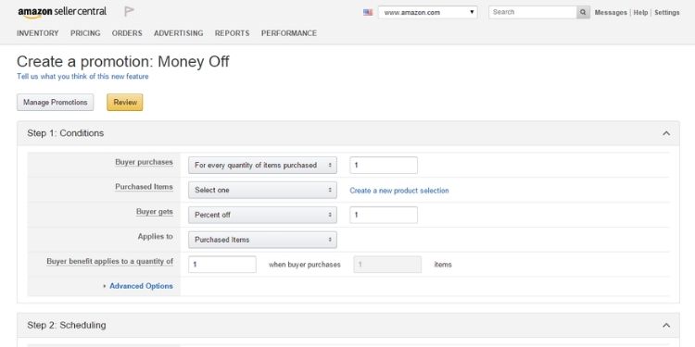
Task: Click the search magnifier button
Action: click(583, 12)
